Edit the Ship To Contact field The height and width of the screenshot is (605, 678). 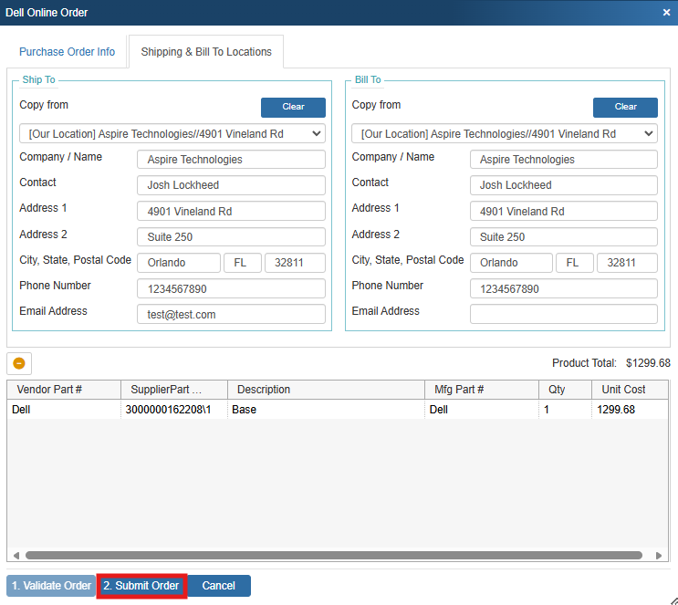231,185
